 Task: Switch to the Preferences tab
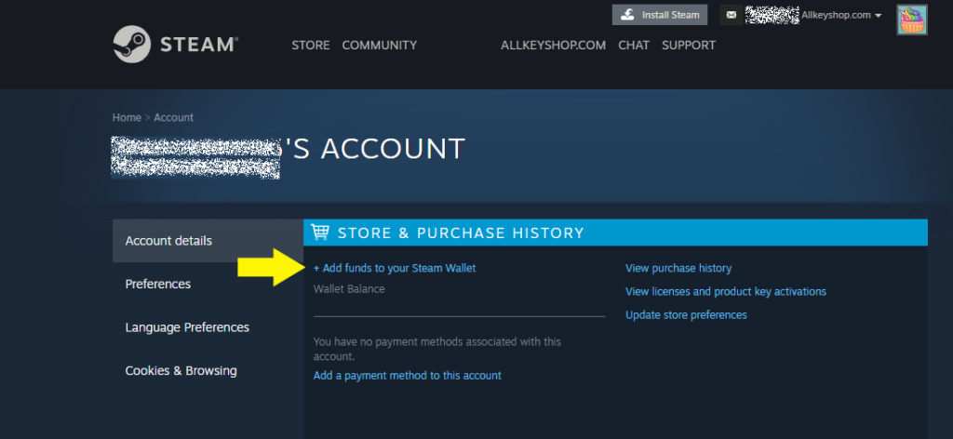point(158,284)
